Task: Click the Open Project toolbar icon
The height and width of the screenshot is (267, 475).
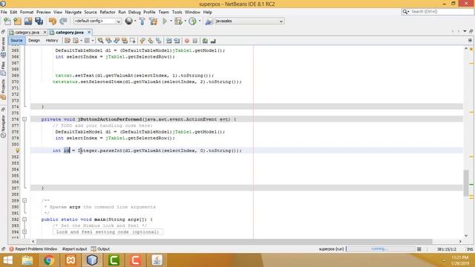Action: (28, 21)
